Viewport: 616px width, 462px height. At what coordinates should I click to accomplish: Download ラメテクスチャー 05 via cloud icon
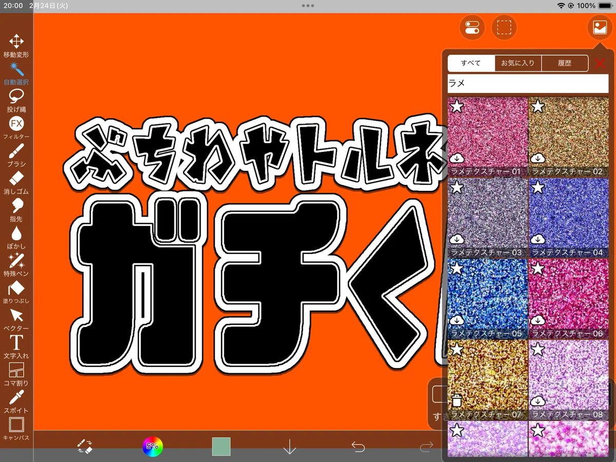[x=457, y=320]
